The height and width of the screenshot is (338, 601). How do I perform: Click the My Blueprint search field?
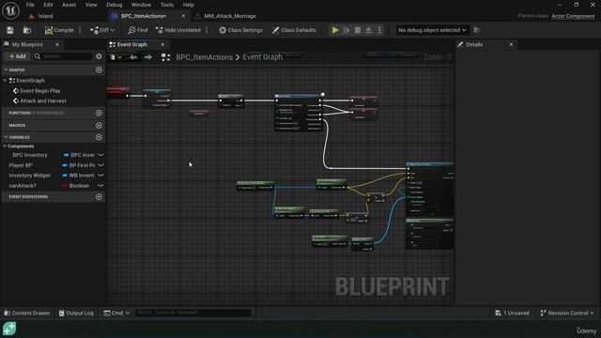click(x=63, y=56)
